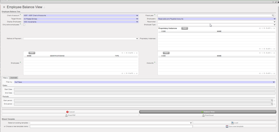Tick the Only active employees checkbox
Viewport: 279px width, 132px height.
coord(24,25)
